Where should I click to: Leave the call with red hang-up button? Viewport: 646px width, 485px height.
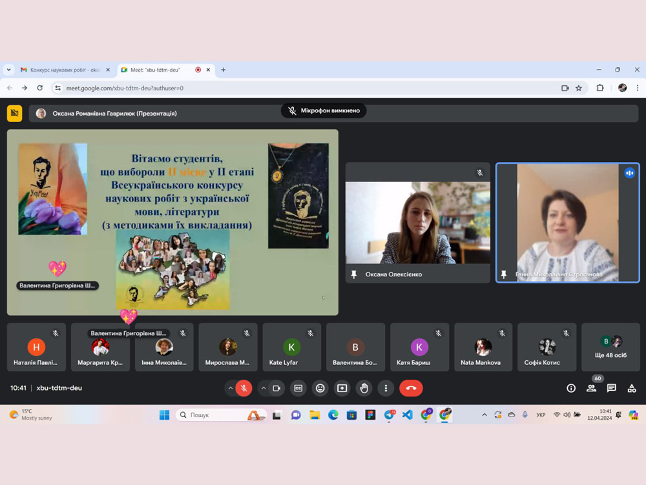412,388
